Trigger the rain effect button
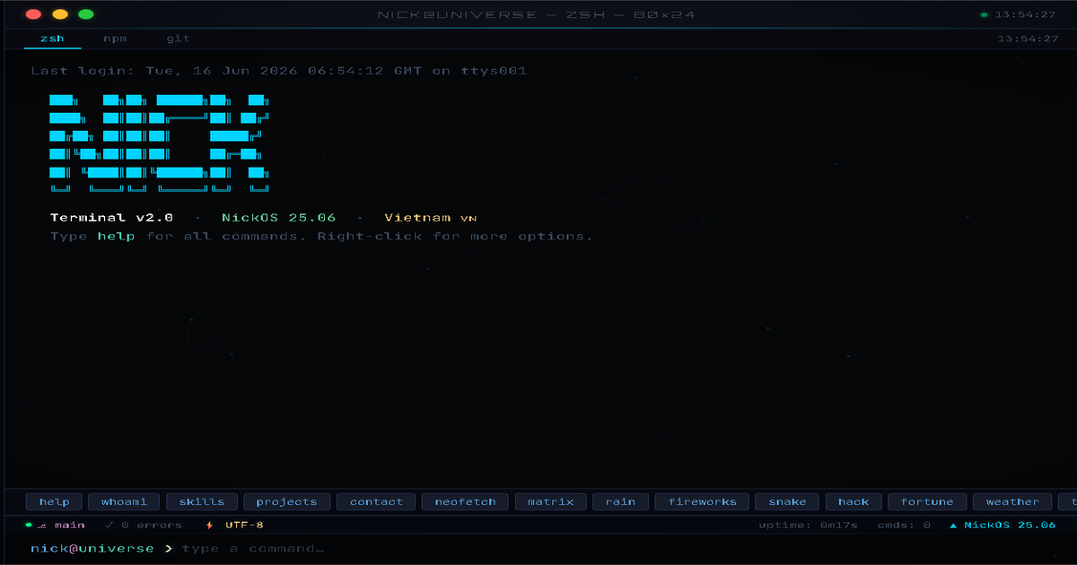This screenshot has height=565, width=1077. (x=620, y=502)
